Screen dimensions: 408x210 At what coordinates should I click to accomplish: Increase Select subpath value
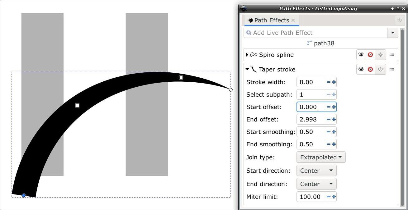pyautogui.click(x=334, y=94)
